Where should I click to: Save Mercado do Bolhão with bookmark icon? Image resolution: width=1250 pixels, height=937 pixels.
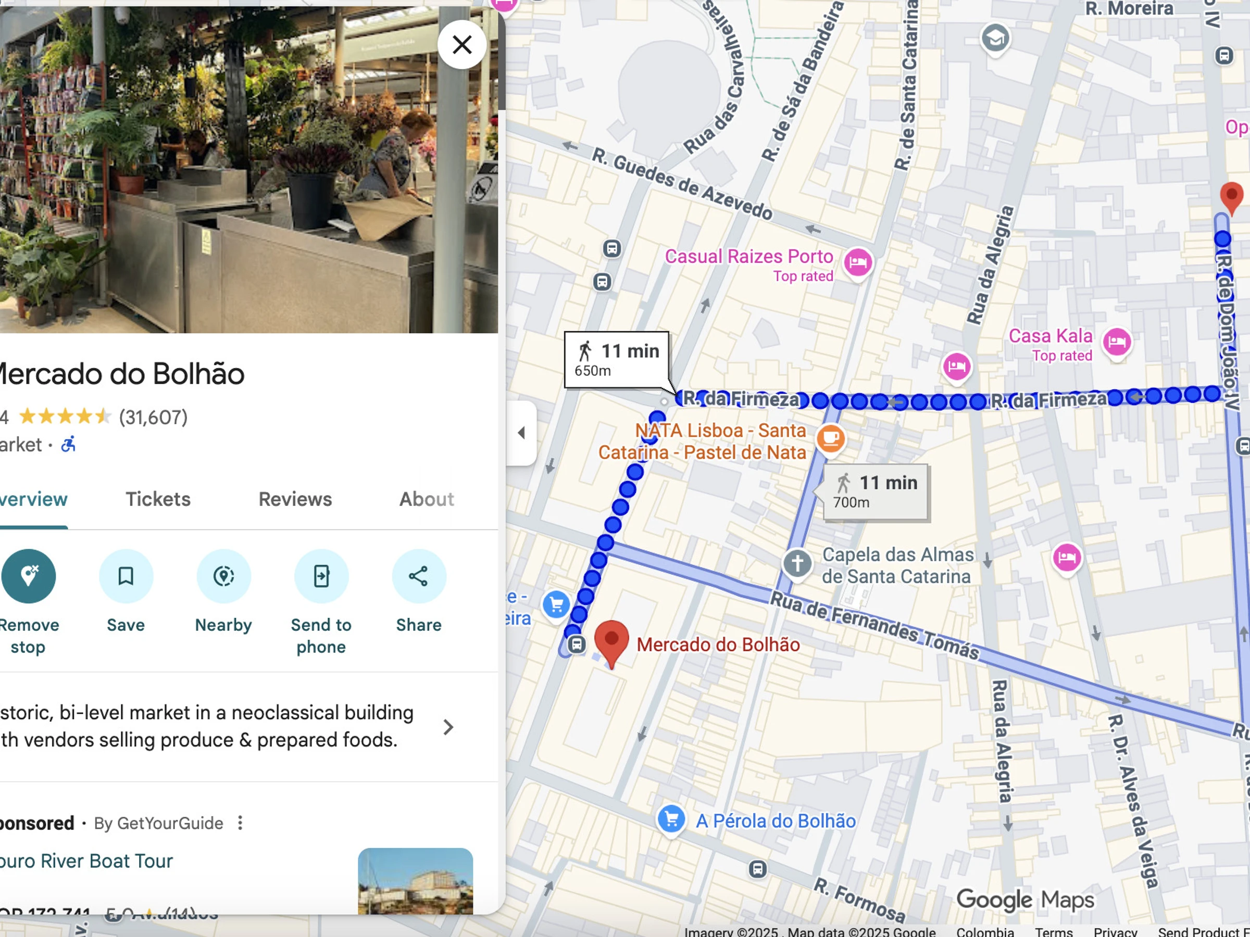126,576
